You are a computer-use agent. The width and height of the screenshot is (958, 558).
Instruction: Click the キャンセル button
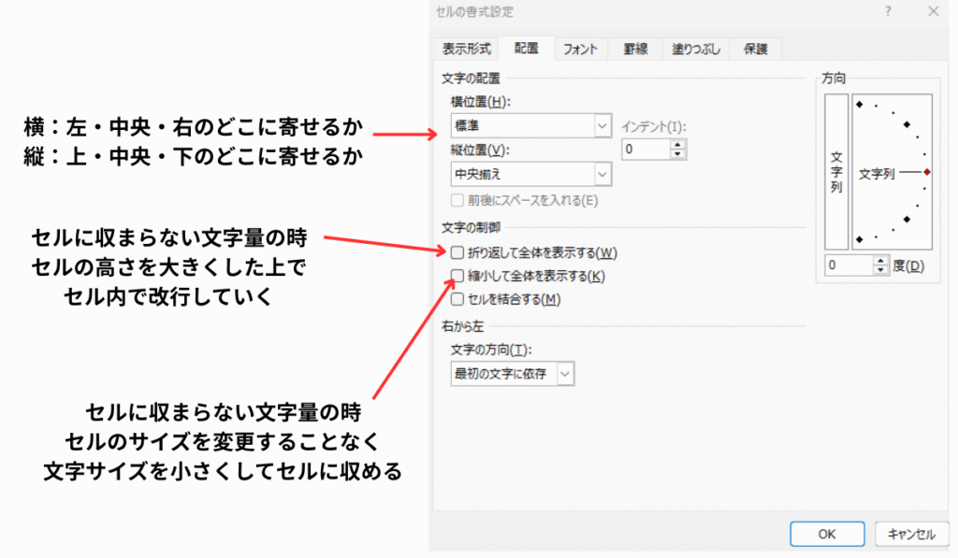[906, 534]
